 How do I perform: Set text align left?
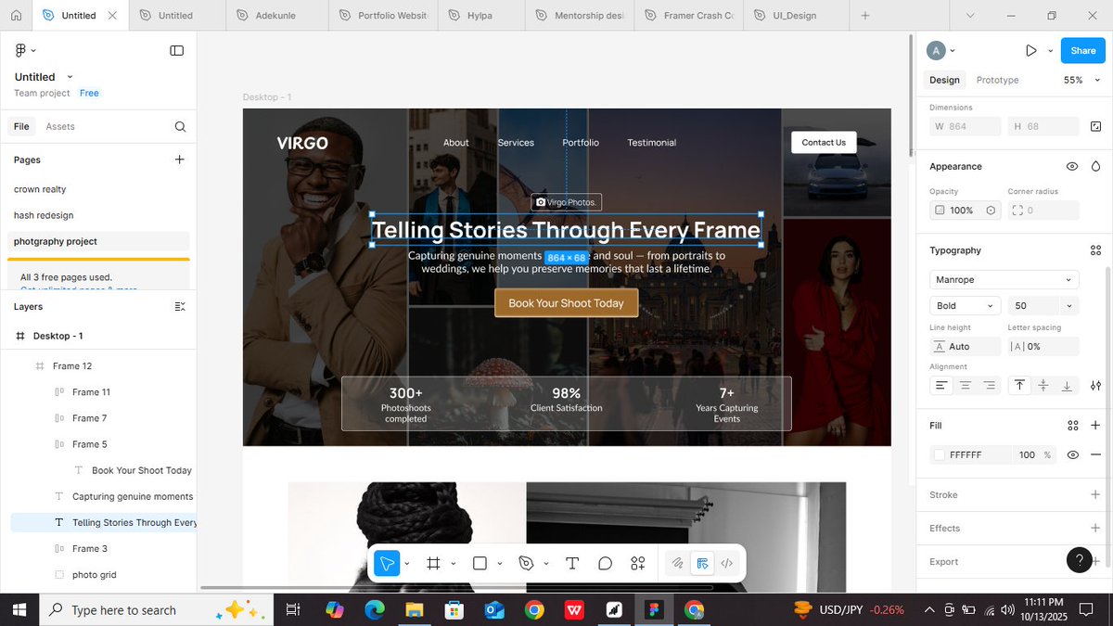(x=941, y=385)
